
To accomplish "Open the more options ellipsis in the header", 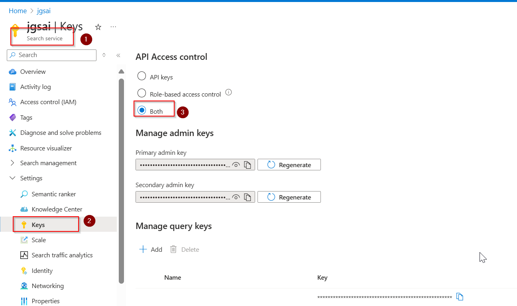I will (x=113, y=27).
